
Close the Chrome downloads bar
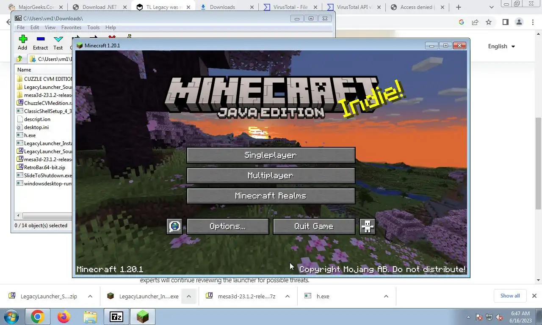point(534,296)
